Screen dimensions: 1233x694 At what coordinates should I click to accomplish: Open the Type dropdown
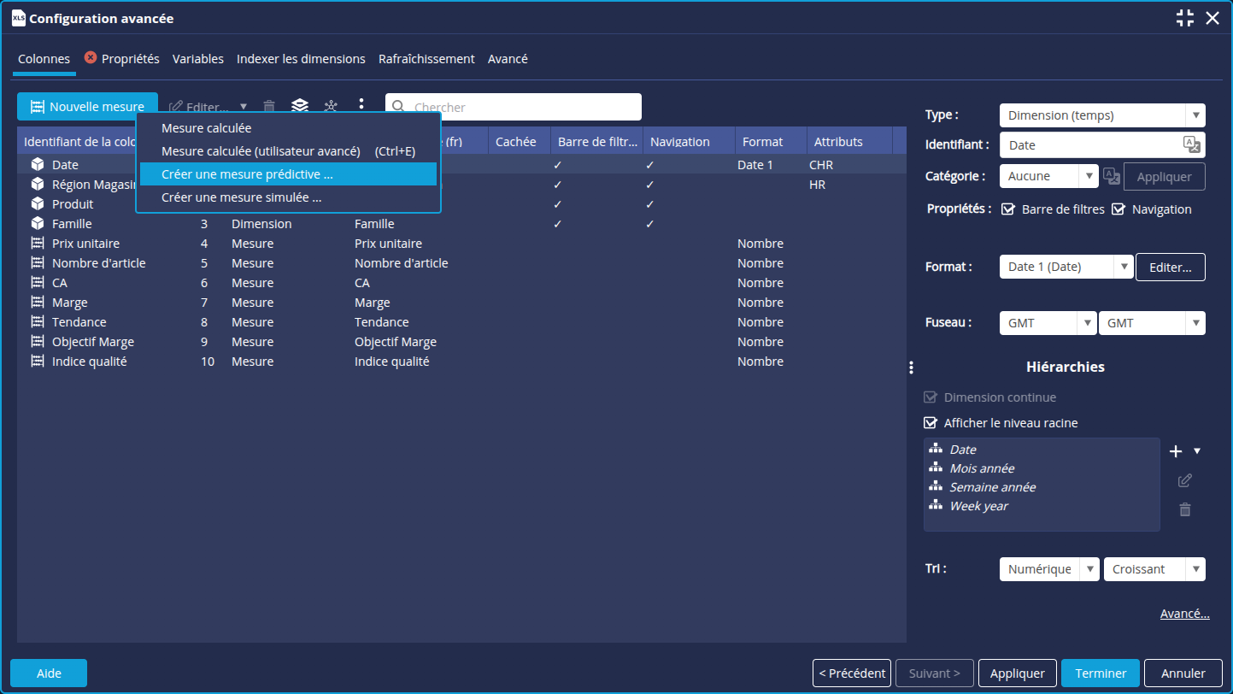click(1101, 115)
